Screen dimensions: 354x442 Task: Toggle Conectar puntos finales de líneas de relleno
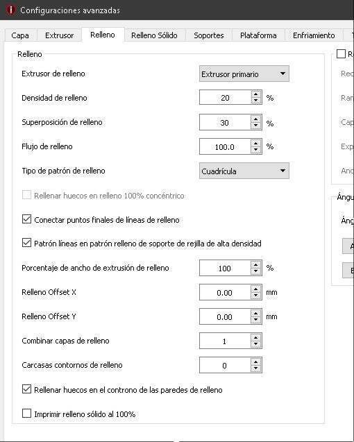click(x=26, y=219)
